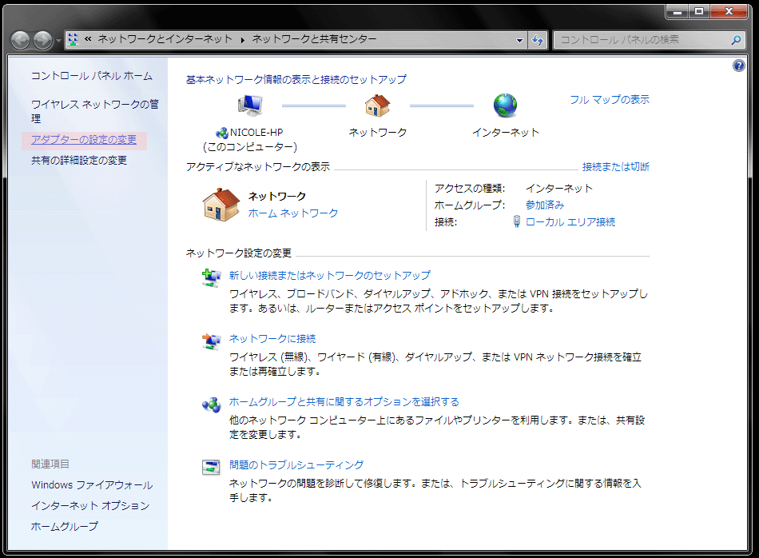This screenshot has width=759, height=558.
Task: Click the アクセスの種類 インターネット value text
Action: pos(559,188)
